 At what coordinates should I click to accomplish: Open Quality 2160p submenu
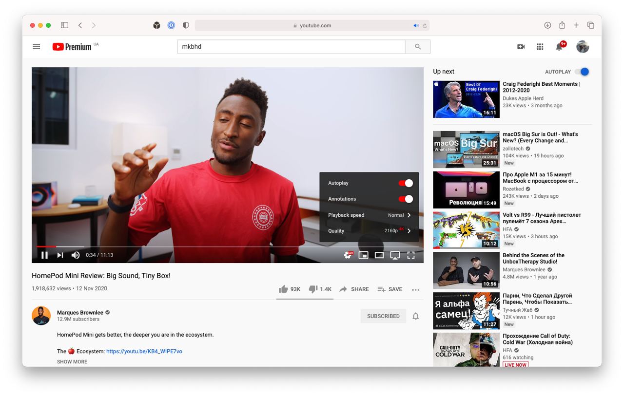point(369,231)
